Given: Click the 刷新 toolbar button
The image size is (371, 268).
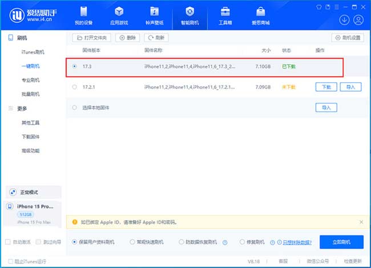Looking at the screenshot, I should [156, 38].
